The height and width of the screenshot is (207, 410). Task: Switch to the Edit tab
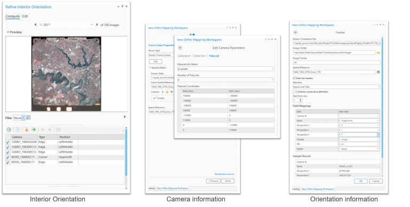click(25, 16)
